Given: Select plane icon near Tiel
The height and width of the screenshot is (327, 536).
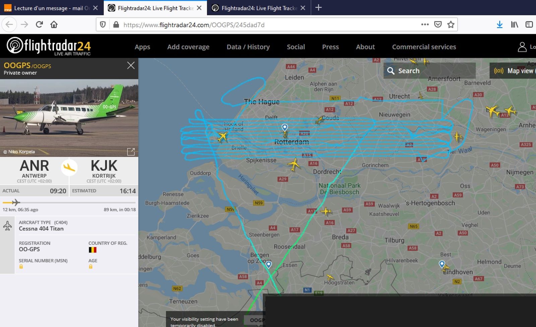Looking at the screenshot, I should [458, 136].
